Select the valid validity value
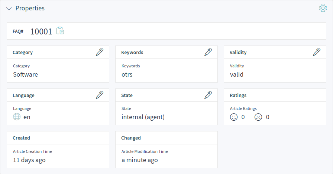Viewport: 333px width, 174px height. 237,74
